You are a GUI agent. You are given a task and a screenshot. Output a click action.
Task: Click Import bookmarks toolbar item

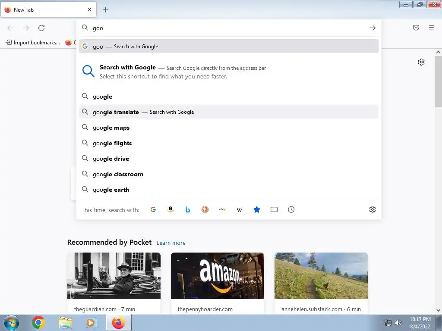click(x=33, y=43)
